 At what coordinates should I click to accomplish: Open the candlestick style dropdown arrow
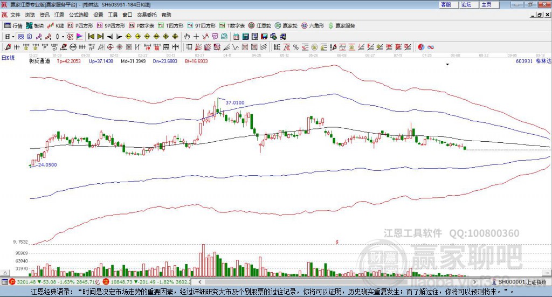pos(63,37)
